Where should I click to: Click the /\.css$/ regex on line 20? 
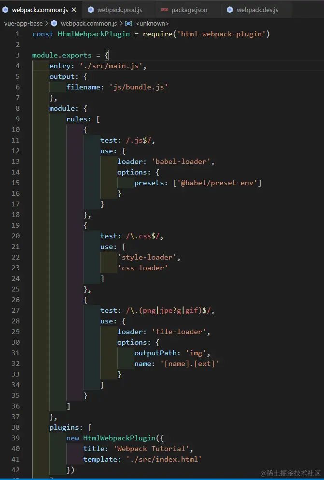[143, 236]
